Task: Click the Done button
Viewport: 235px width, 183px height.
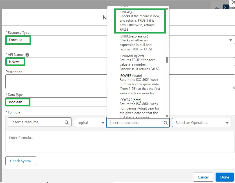Action: coord(225,177)
